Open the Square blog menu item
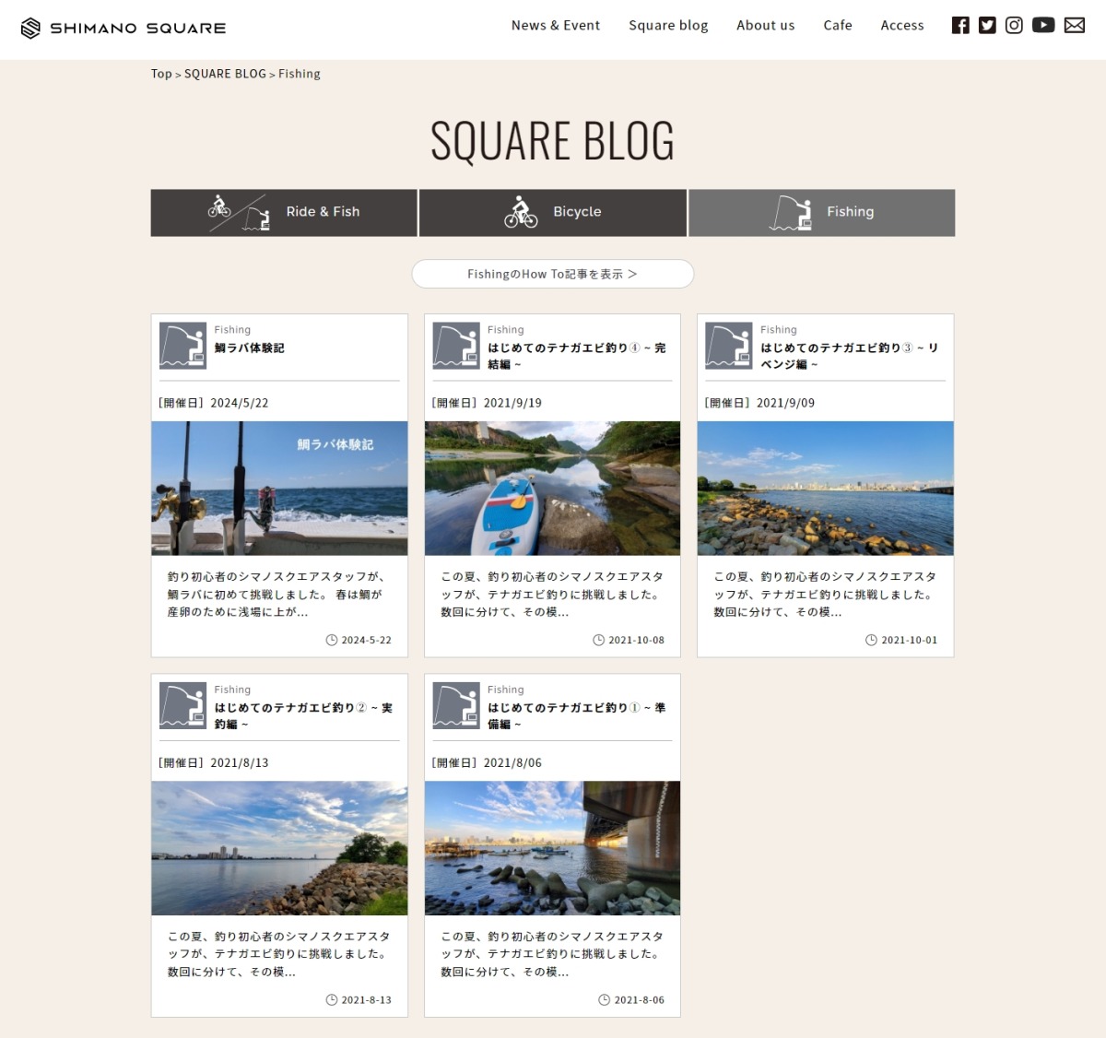1106x1038 pixels. point(668,26)
